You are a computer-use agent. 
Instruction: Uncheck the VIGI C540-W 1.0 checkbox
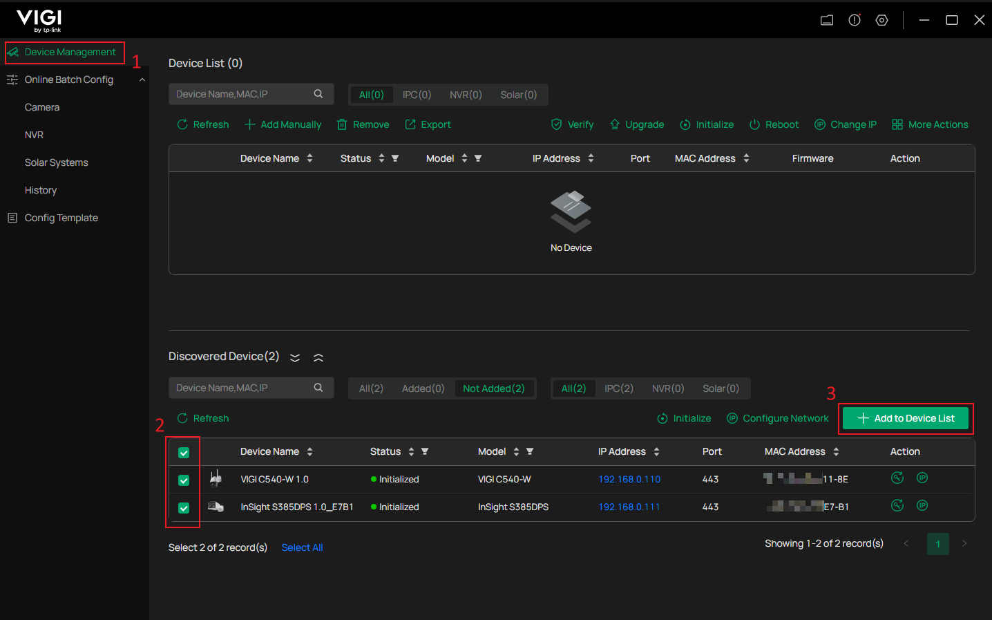point(184,480)
